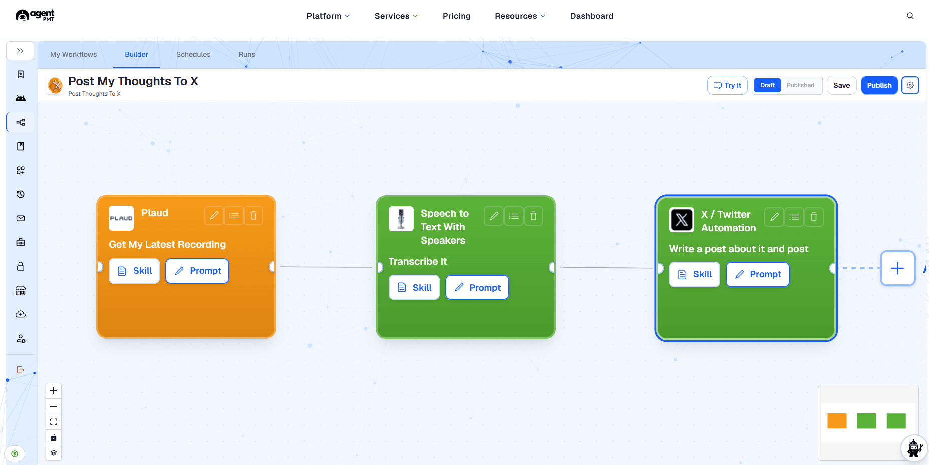Viewport: 929px width, 465px height.
Task: Click the last green node in minimap
Action: [x=896, y=421]
